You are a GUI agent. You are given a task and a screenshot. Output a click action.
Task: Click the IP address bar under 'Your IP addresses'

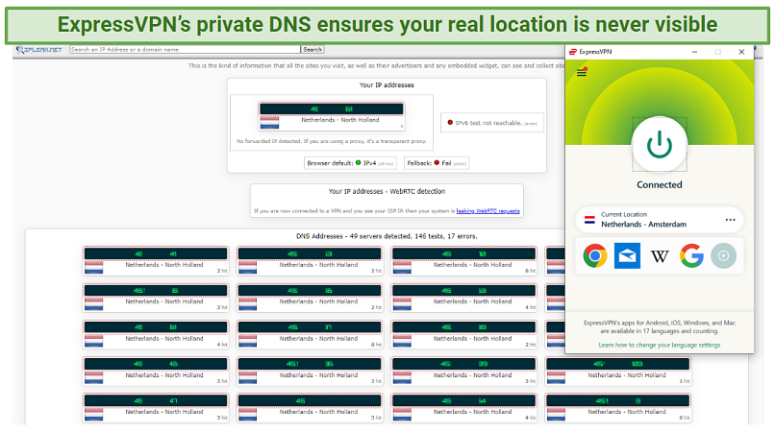pos(332,109)
